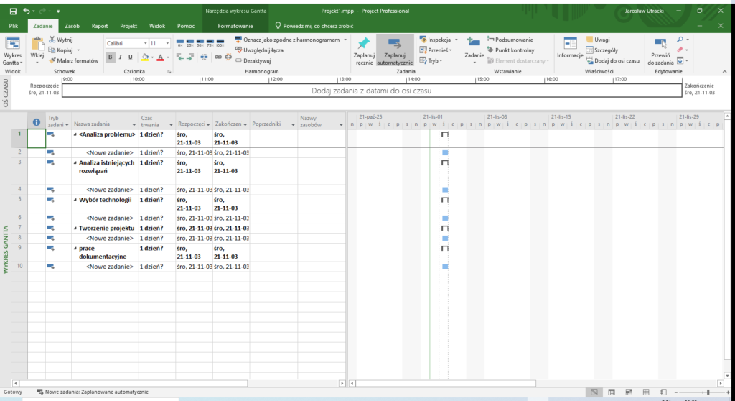Toggle Bold formatting
Image resolution: width=735 pixels, height=401 pixels.
110,57
